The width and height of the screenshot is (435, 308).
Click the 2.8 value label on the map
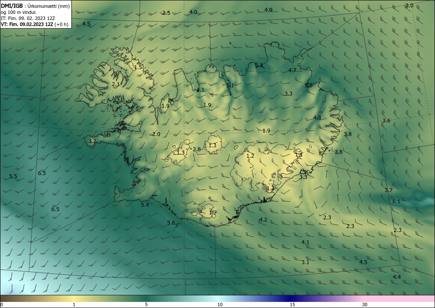[197, 149]
